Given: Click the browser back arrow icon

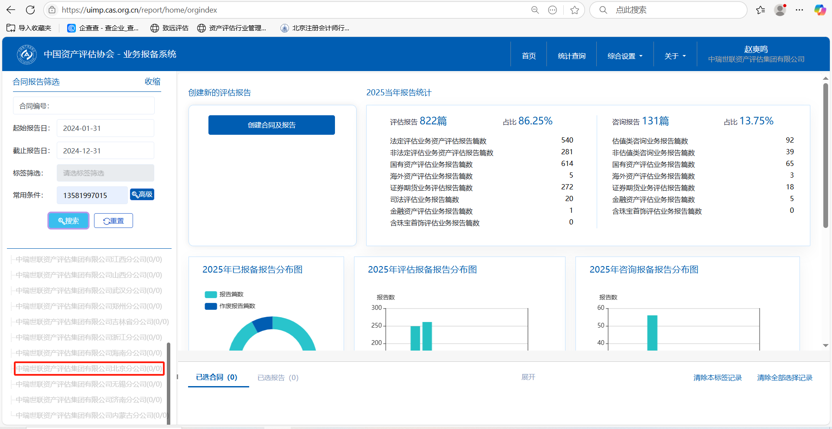Looking at the screenshot, I should tap(11, 10).
